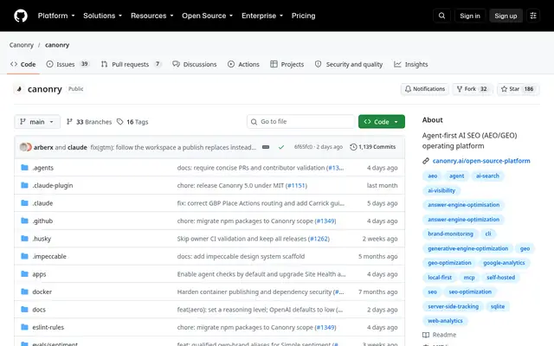This screenshot has height=346, width=554.
Task: Open commit hash 6f65fc0
Action: (303, 147)
